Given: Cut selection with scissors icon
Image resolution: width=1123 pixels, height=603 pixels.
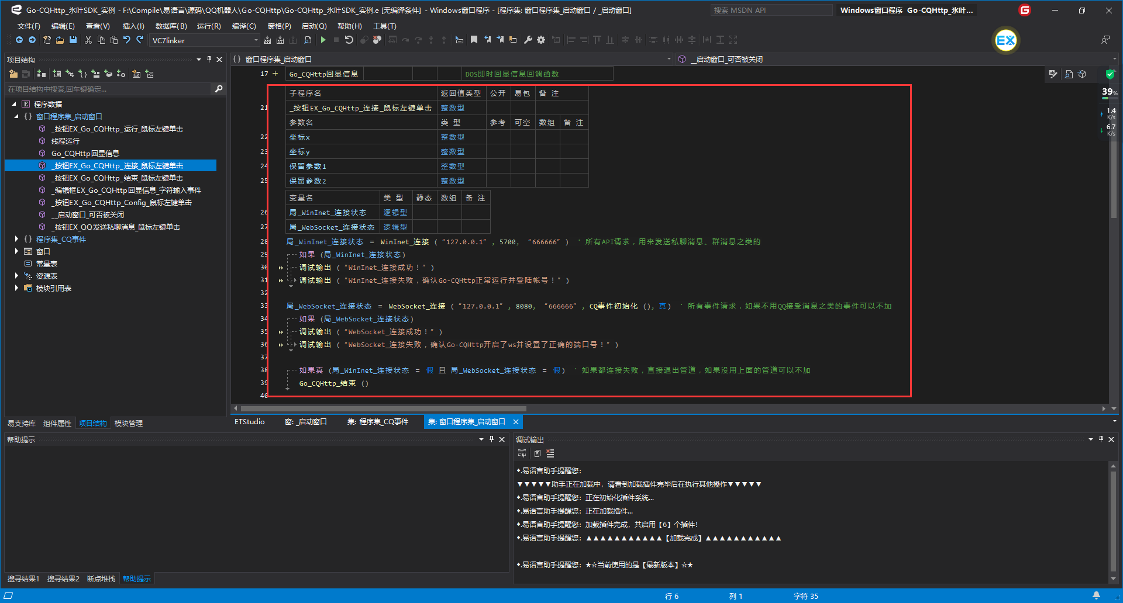Looking at the screenshot, I should 88,40.
